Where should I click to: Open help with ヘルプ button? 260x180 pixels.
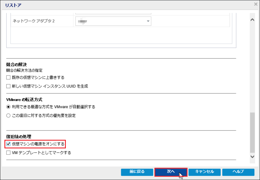click(238, 172)
